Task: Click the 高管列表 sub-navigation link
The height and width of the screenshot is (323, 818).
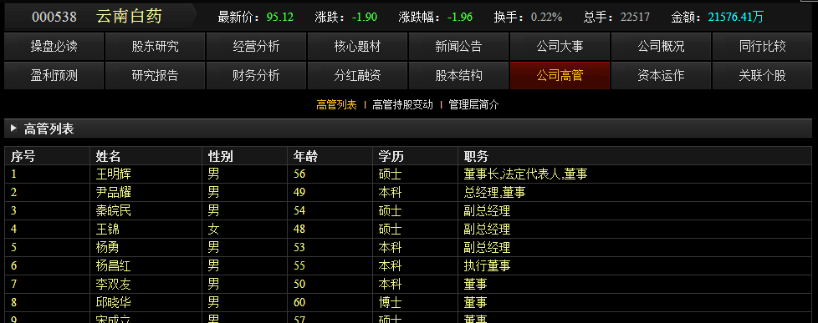Action: point(336,104)
